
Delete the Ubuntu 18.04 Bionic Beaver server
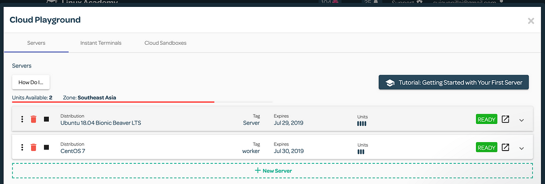[34, 119]
